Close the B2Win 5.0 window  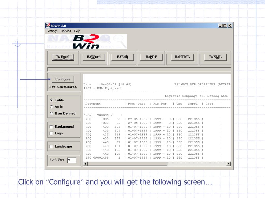[230, 26]
